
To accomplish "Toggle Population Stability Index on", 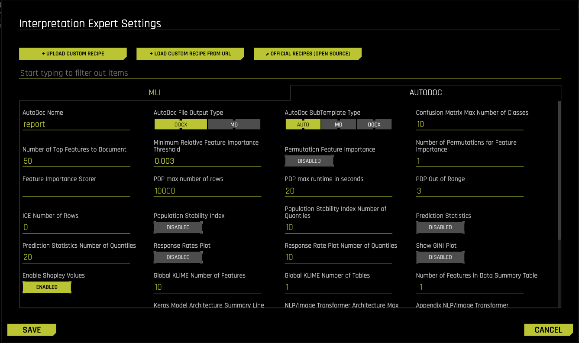I will 178,227.
